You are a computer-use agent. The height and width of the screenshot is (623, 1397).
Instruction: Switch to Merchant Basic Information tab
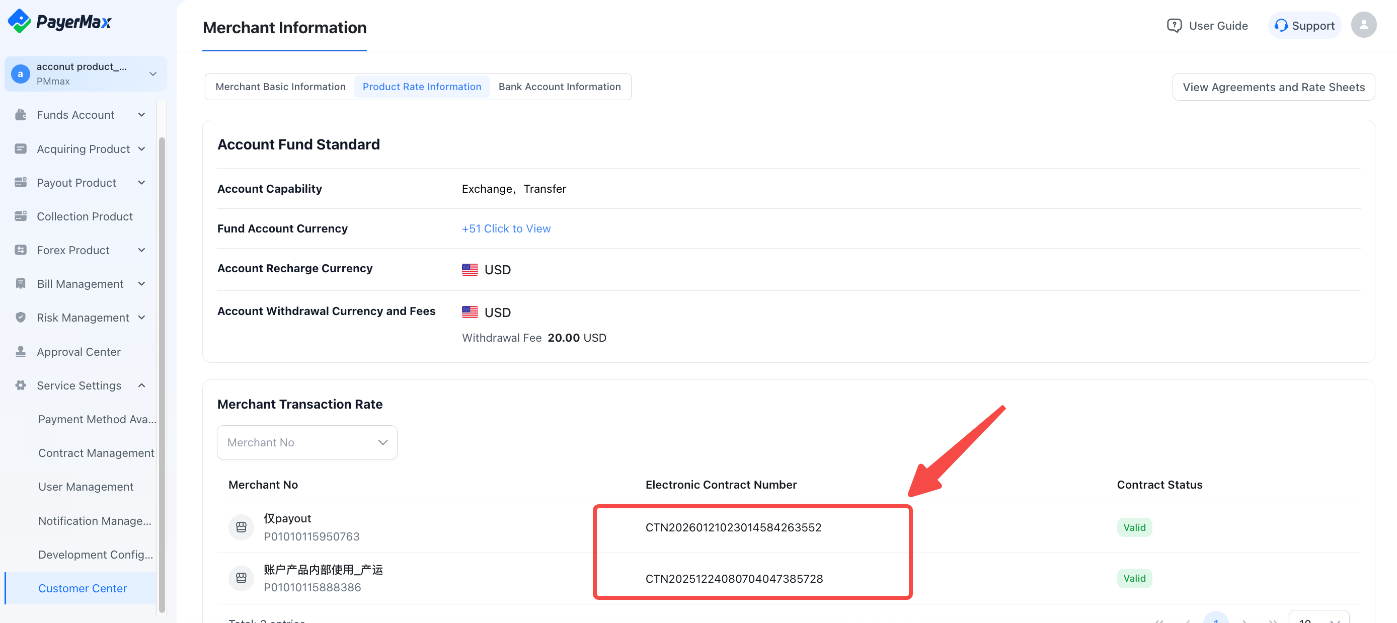click(x=280, y=87)
